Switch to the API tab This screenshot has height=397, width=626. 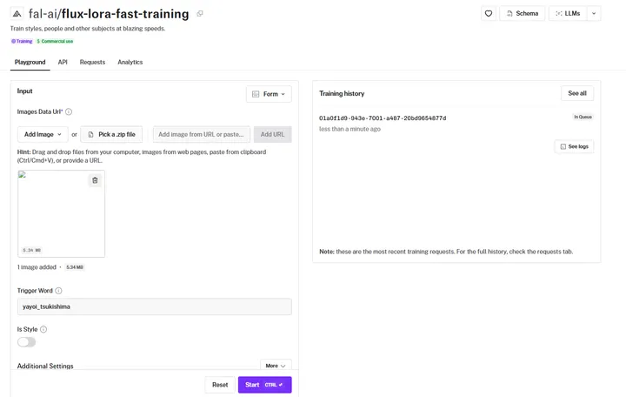(63, 62)
